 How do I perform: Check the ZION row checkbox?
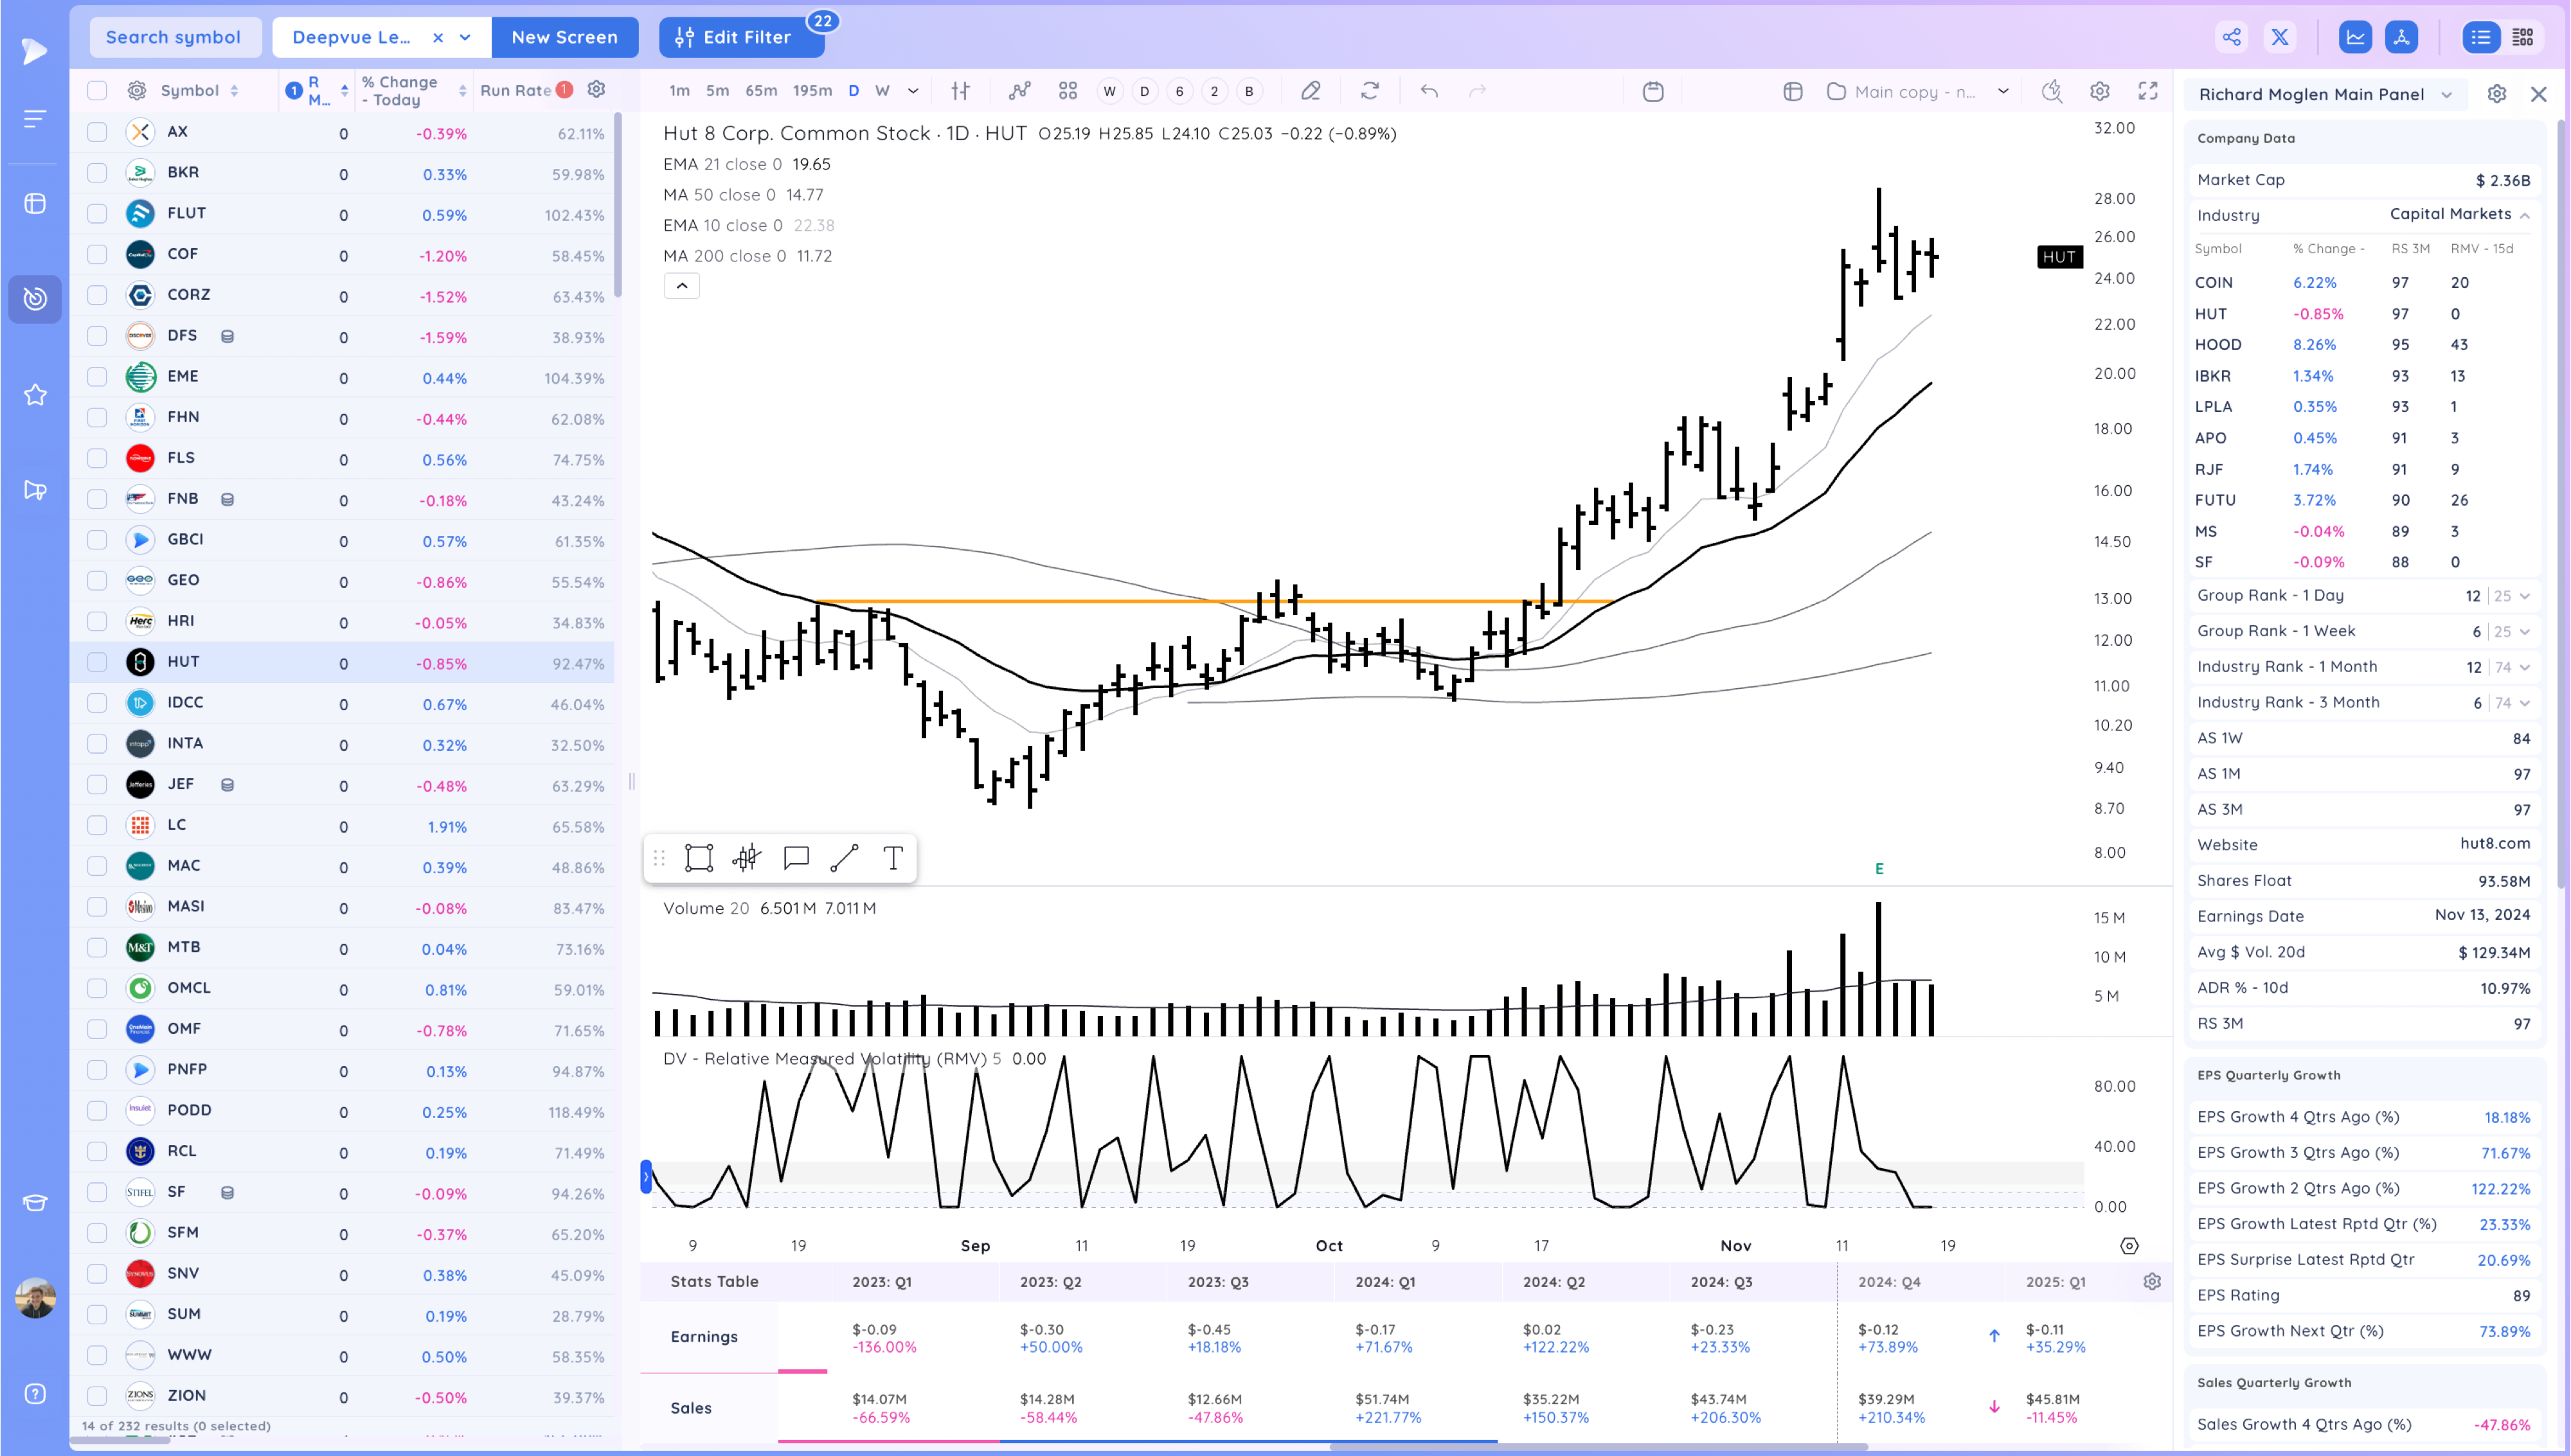click(97, 1396)
